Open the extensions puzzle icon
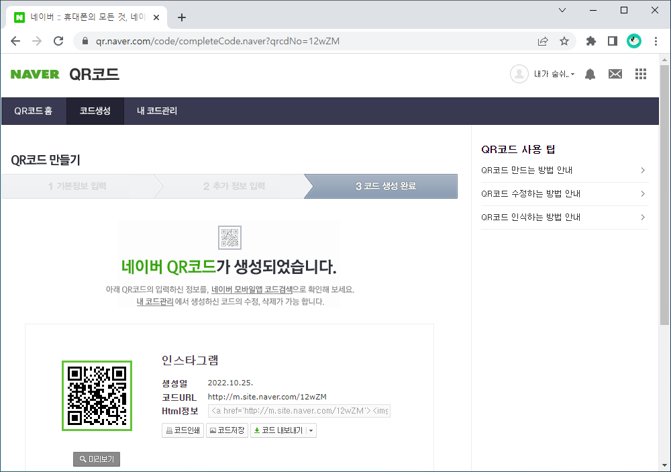The image size is (671, 472). 591,41
